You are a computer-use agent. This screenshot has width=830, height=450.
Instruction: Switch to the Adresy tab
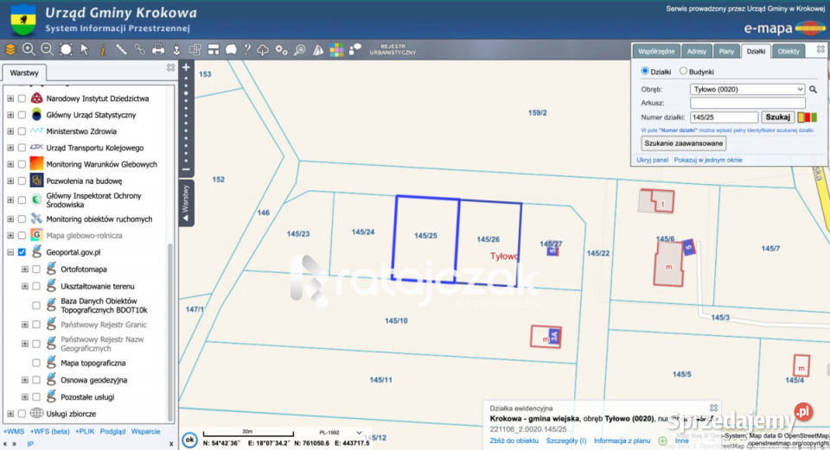point(697,52)
